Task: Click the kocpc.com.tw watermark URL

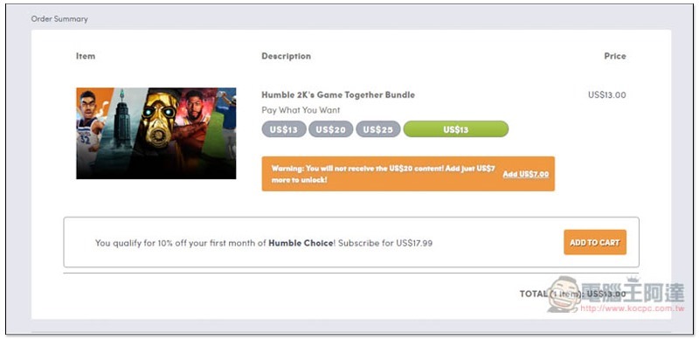Action: coord(633,308)
